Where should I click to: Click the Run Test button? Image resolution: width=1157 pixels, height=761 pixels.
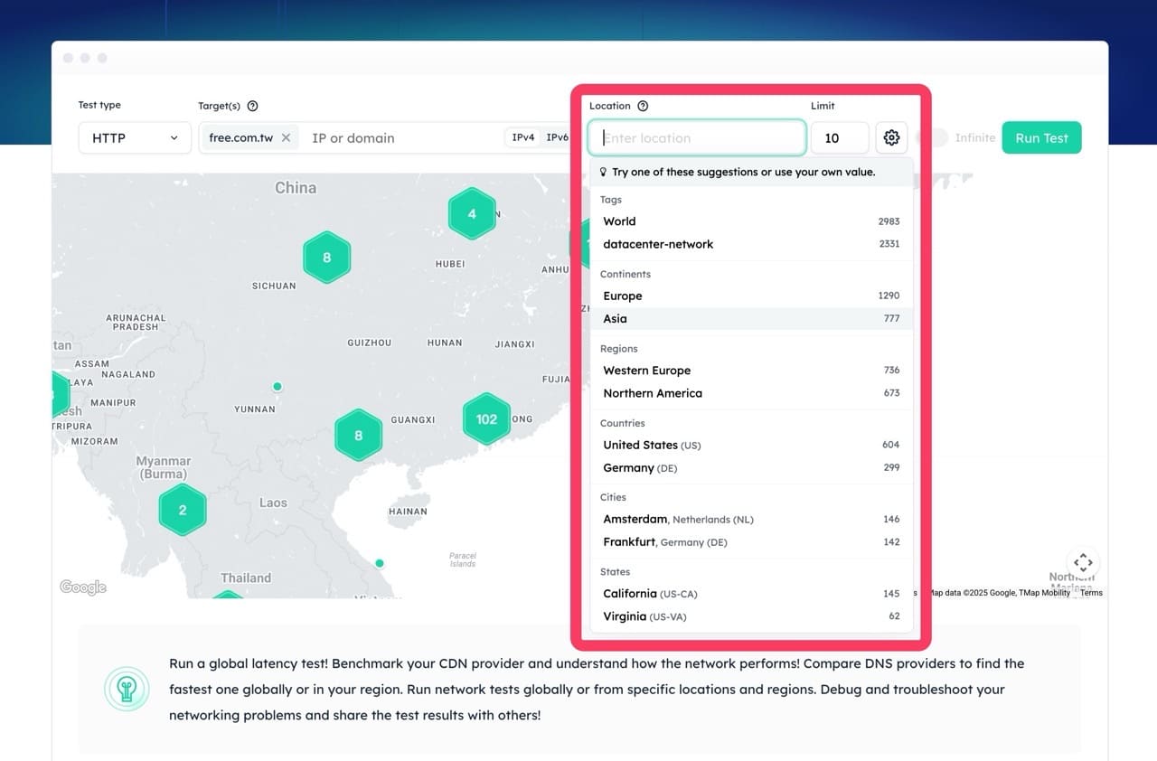click(1041, 138)
